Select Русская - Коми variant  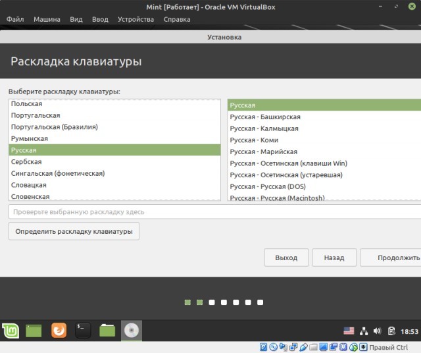(324, 140)
